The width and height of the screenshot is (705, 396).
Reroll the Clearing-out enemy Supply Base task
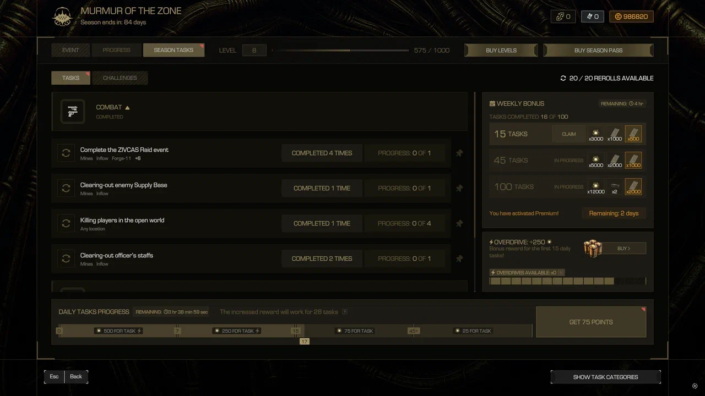click(66, 188)
